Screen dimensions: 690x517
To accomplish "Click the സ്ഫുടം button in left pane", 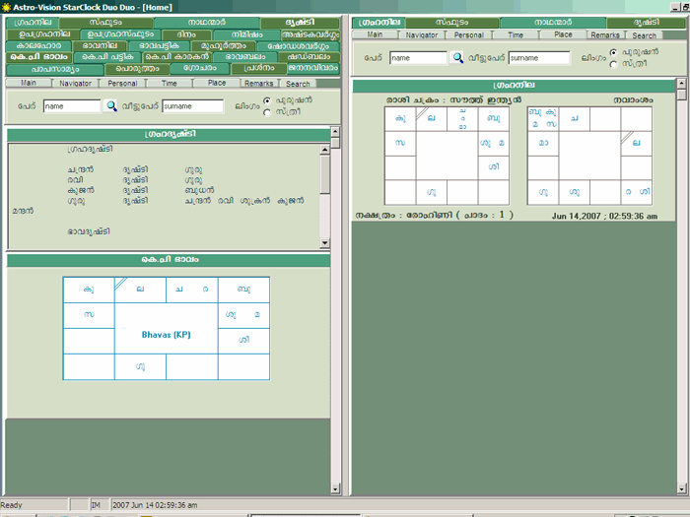I will [x=106, y=23].
